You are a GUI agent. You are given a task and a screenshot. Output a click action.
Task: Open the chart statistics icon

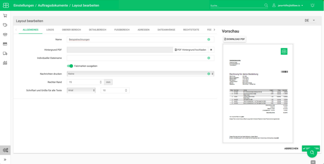click(5, 63)
